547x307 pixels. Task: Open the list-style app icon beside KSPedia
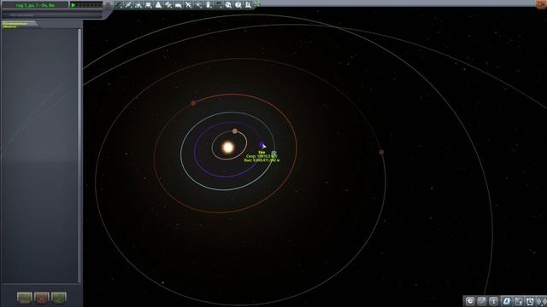519,301
